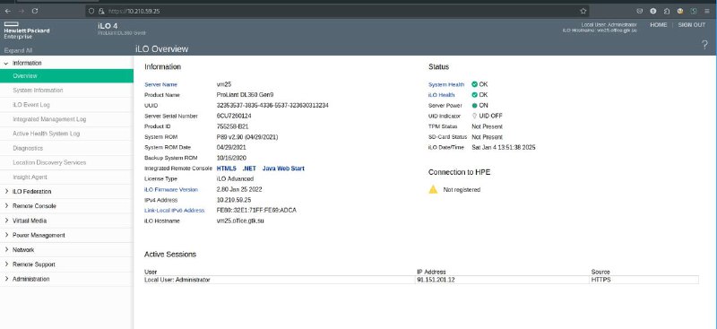Collapse the Information tree section
The height and width of the screenshot is (329, 717).
[6, 63]
